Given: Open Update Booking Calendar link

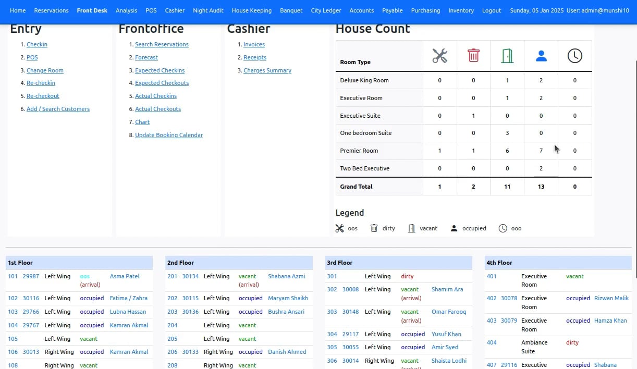Looking at the screenshot, I should point(169,135).
